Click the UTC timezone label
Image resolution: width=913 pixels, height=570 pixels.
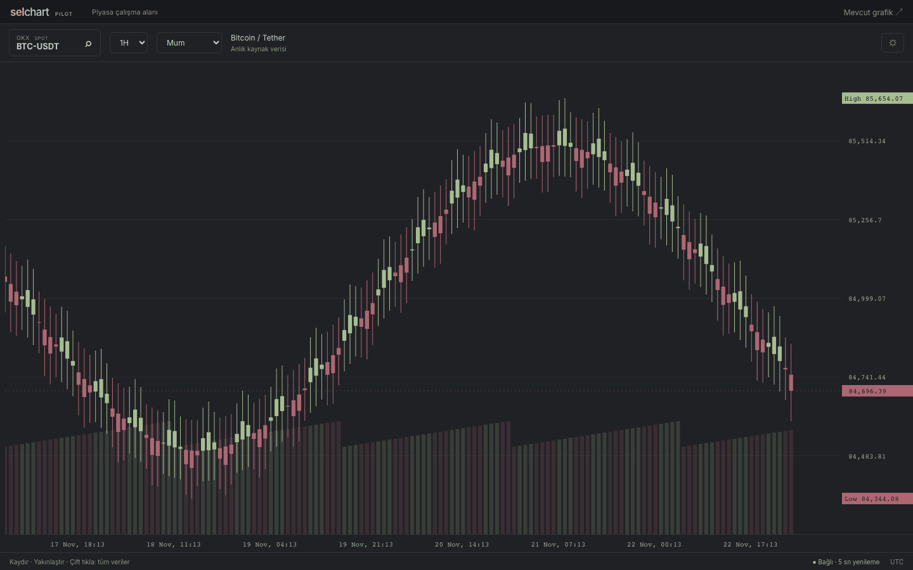click(897, 562)
